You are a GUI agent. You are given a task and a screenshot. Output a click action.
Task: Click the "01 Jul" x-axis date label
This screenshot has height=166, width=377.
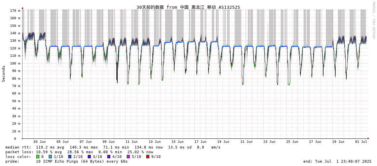point(361,142)
